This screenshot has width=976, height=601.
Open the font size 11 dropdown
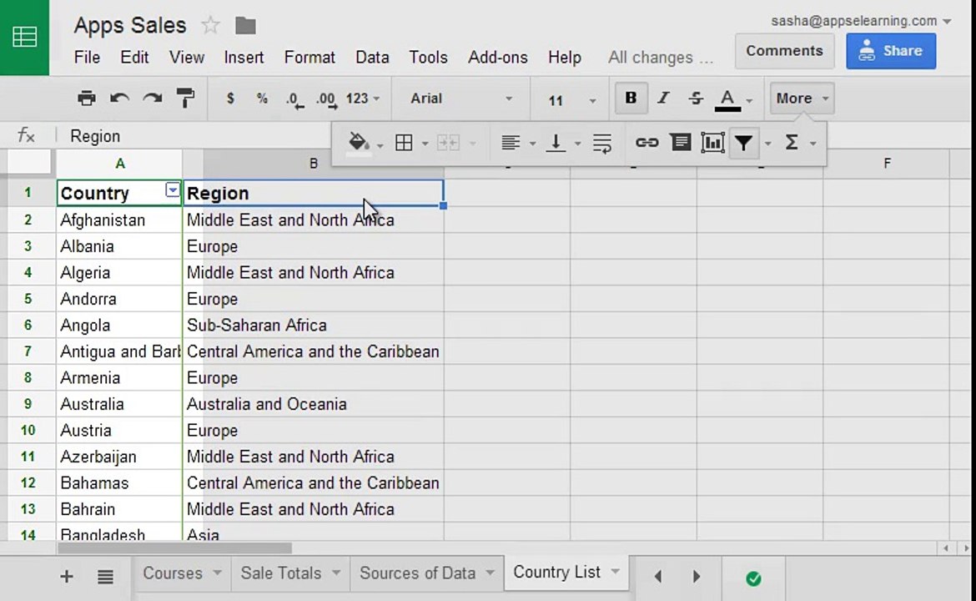coord(571,99)
